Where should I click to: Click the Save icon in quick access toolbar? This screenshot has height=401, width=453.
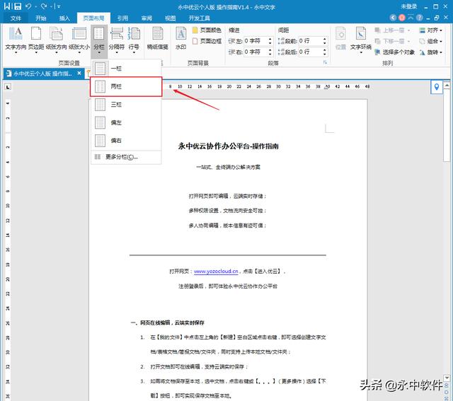(x=18, y=6)
